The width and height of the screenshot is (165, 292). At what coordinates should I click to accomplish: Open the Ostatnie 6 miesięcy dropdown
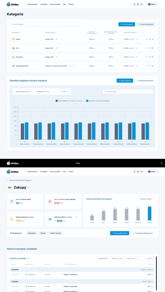(x=147, y=199)
